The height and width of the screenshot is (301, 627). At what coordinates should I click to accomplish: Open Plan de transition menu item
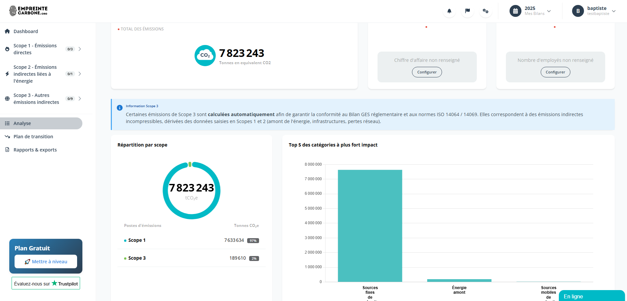click(33, 137)
